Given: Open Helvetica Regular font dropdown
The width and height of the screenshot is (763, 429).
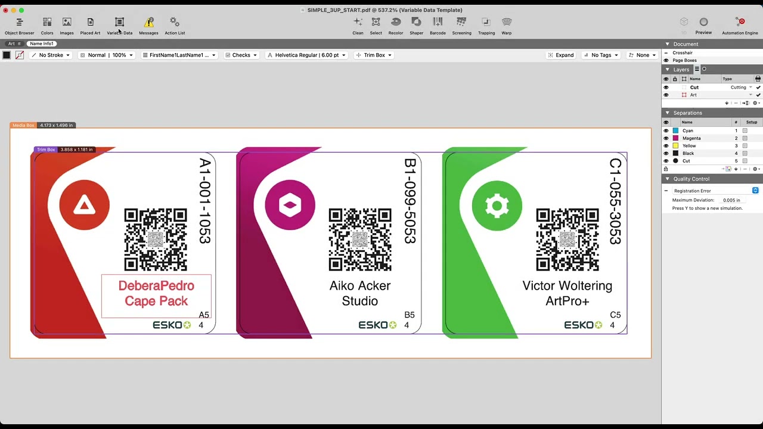Looking at the screenshot, I should [x=306, y=55].
